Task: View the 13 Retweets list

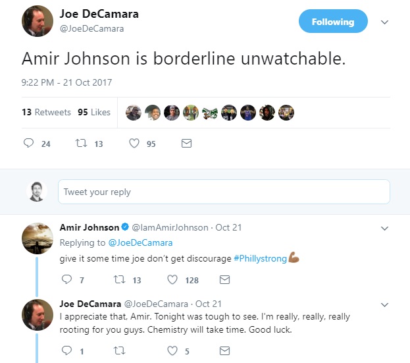Action: coord(46,112)
